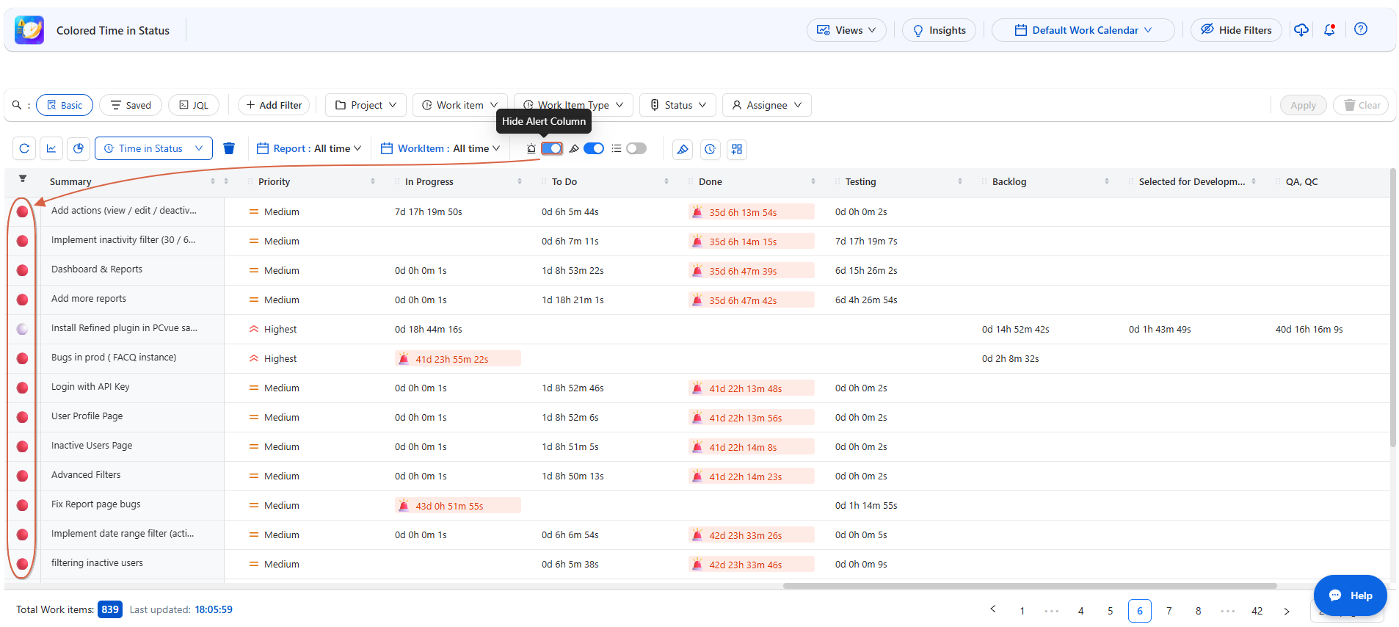The image size is (1399, 627).
Task: Expand the Report: All time date range
Action: 309,148
